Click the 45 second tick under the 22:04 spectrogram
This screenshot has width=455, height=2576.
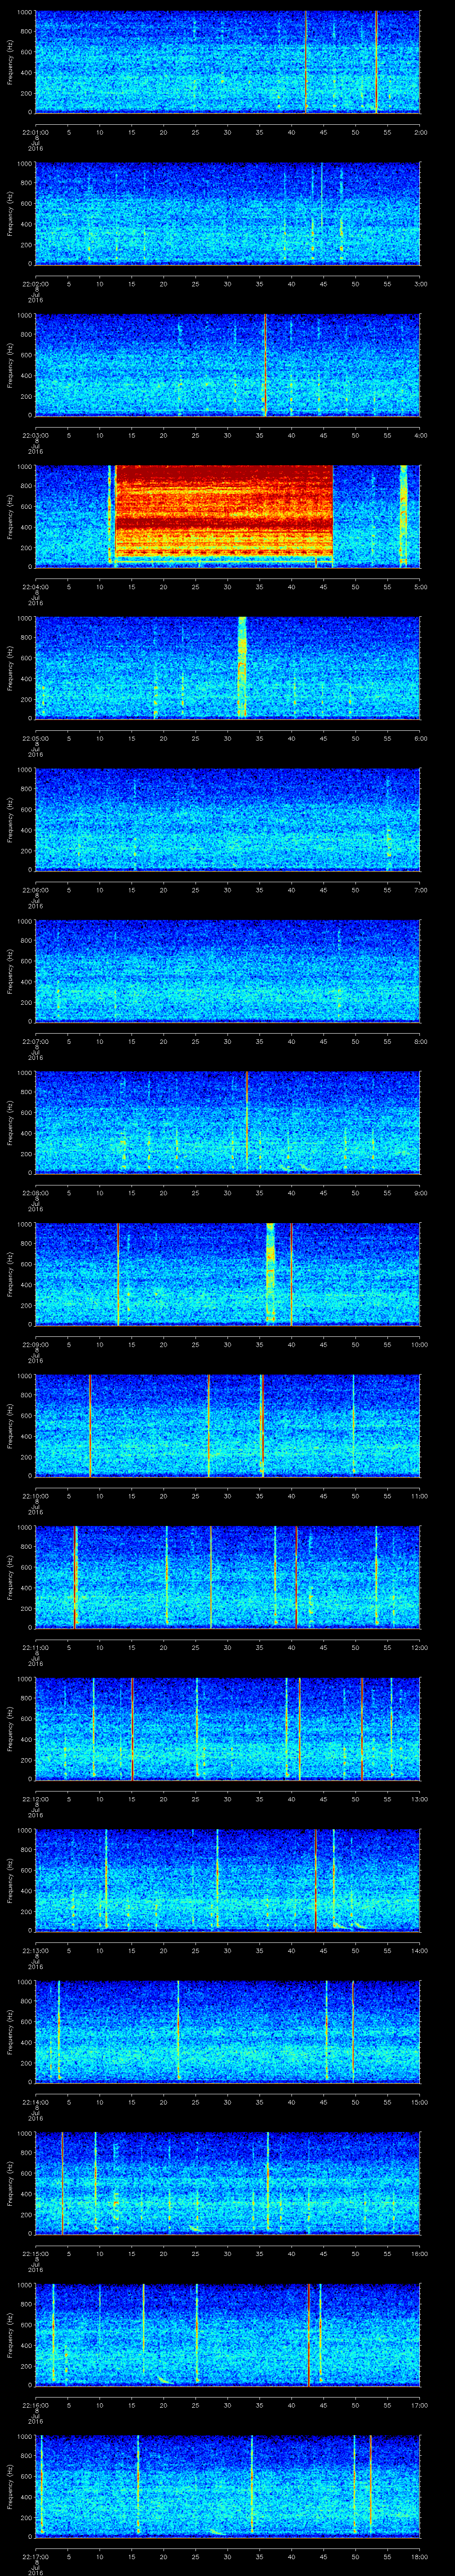pyautogui.click(x=323, y=586)
